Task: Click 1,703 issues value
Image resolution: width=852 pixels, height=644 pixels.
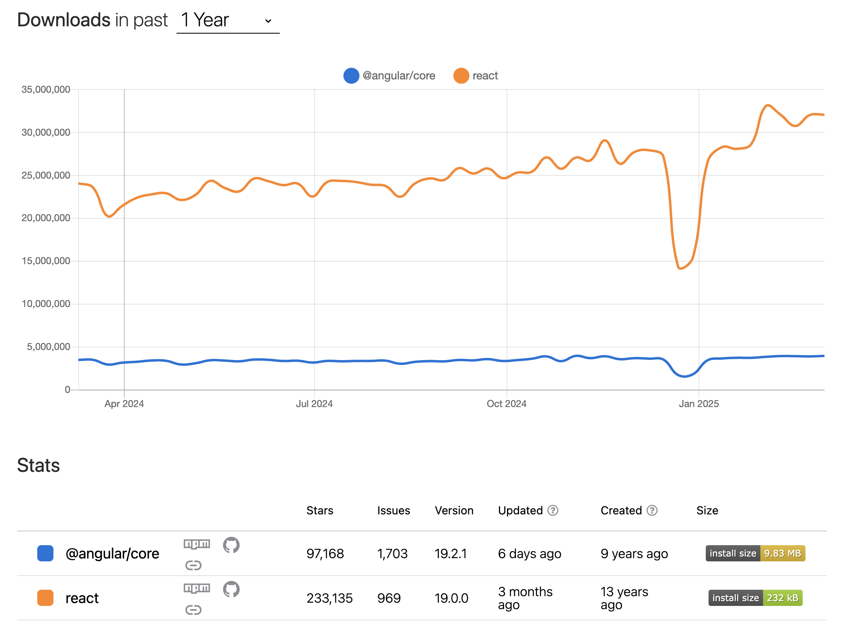Action: (x=392, y=554)
